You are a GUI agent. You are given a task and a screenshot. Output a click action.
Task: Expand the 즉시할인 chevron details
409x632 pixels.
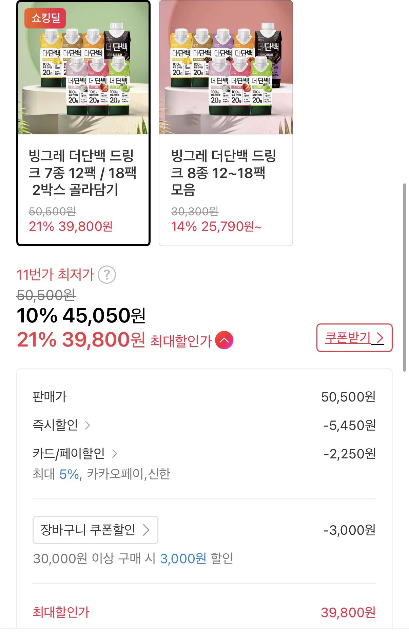click(x=87, y=425)
